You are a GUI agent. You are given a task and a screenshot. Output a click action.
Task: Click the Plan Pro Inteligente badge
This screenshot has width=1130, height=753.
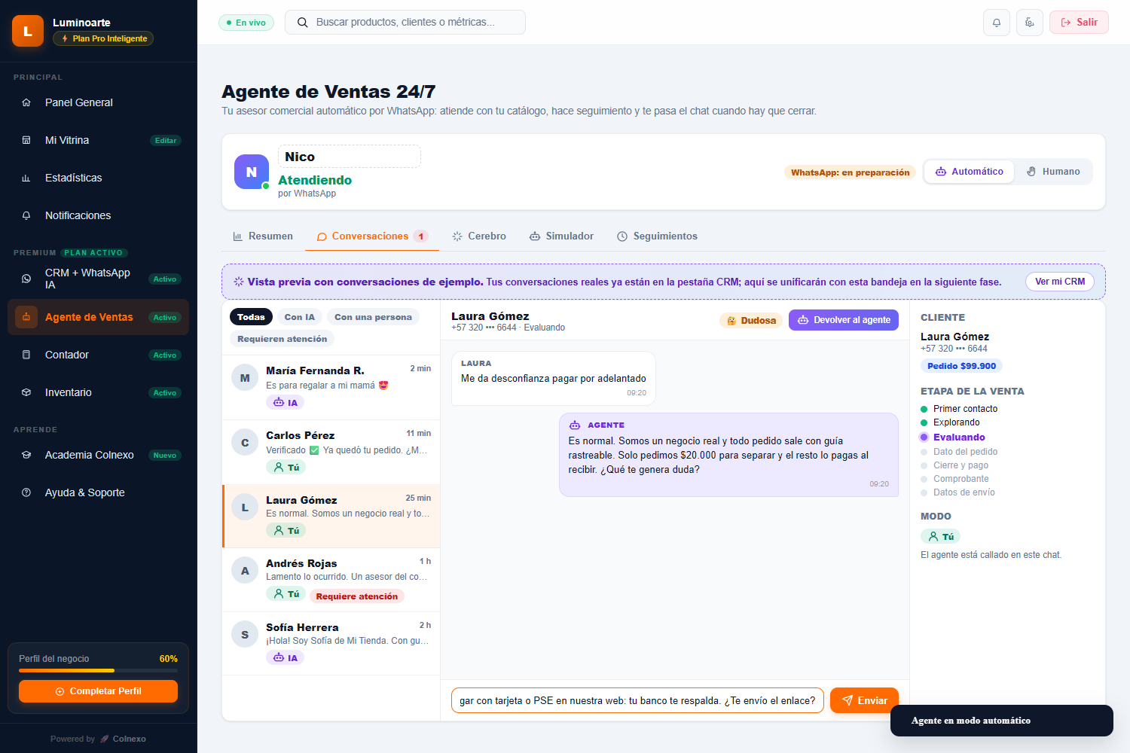coord(103,38)
